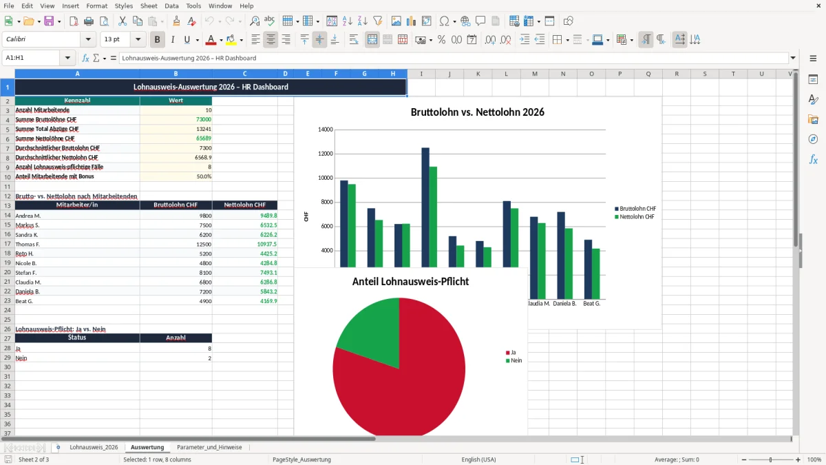Toggle Left-To-Right text direction

(x=646, y=40)
